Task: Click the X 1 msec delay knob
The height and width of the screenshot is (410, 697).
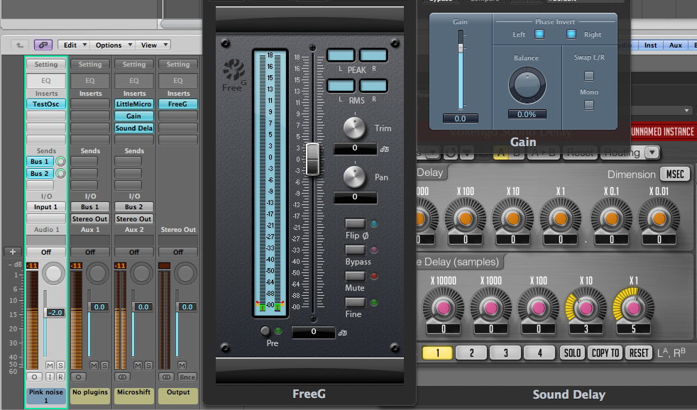Action: 561,218
